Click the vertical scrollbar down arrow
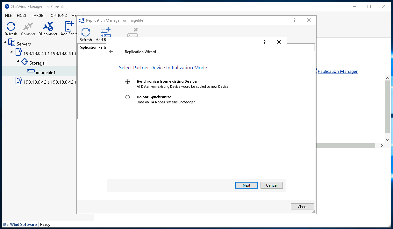The width and height of the screenshot is (393, 229). tap(387, 140)
